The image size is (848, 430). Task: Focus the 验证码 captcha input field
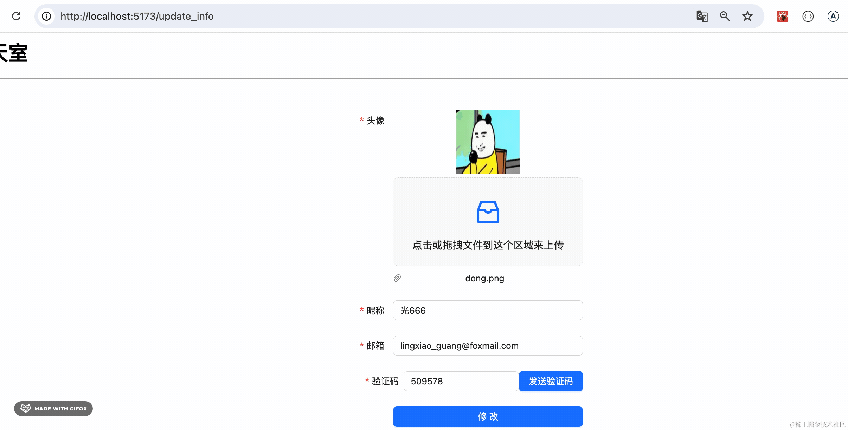pos(461,381)
